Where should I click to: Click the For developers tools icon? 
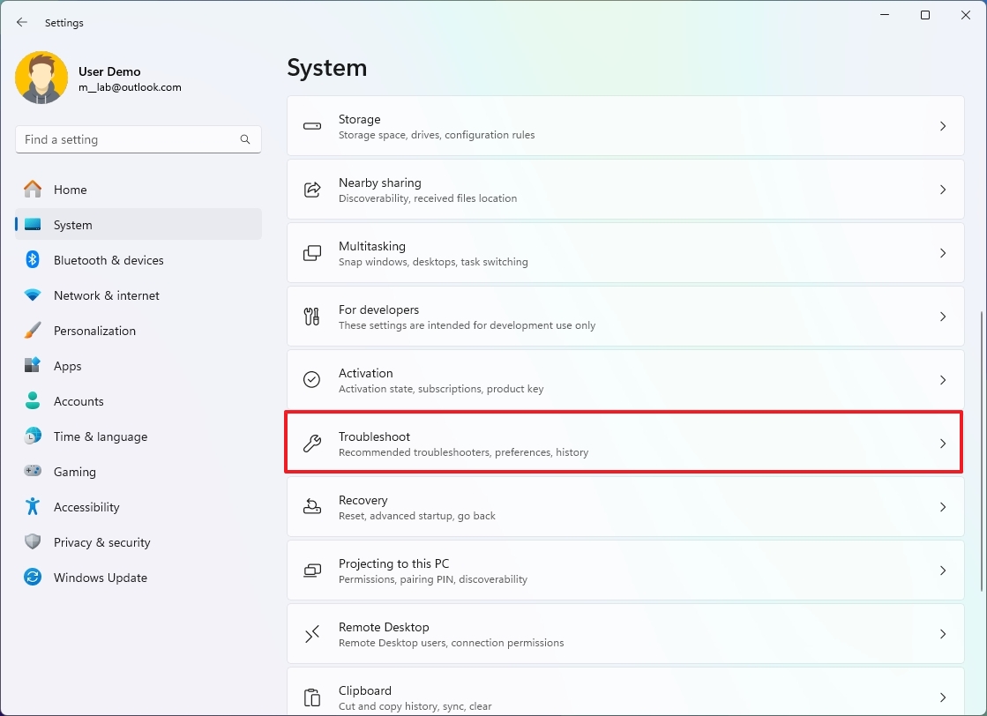point(312,317)
